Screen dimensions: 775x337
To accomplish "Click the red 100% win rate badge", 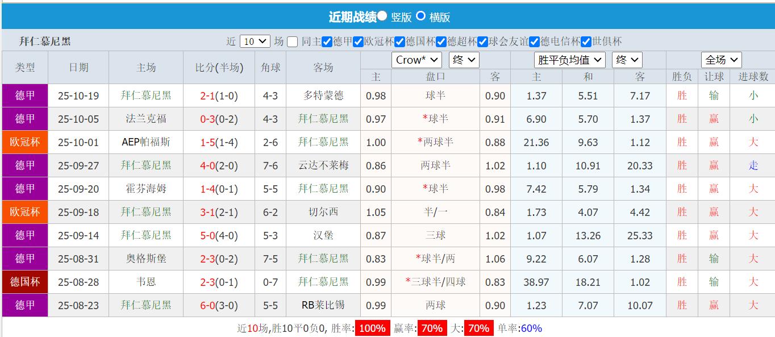I will [372, 328].
